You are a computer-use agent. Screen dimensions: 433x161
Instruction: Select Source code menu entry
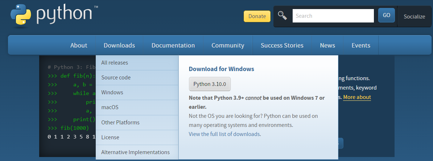137,78
